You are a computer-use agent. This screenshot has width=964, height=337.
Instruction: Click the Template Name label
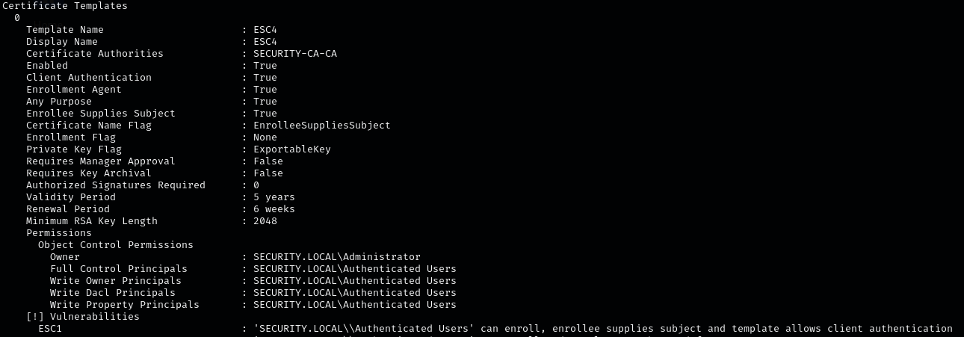click(x=65, y=30)
